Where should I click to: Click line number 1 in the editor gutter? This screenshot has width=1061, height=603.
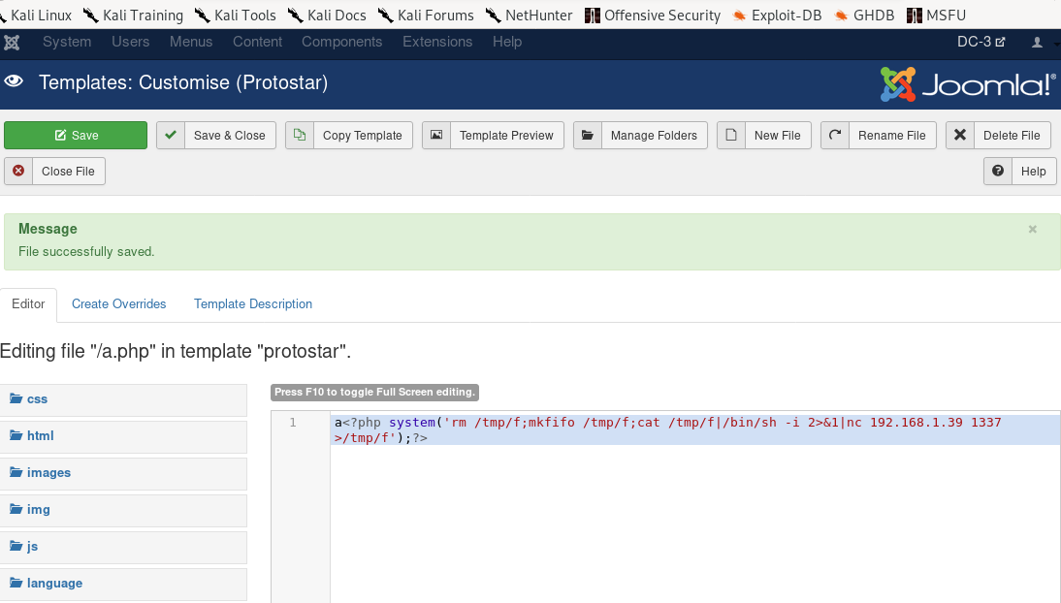(x=293, y=423)
